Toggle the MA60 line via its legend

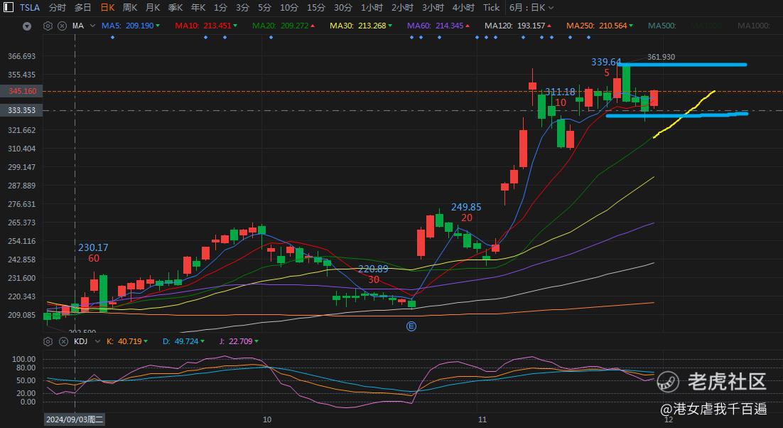(438, 26)
